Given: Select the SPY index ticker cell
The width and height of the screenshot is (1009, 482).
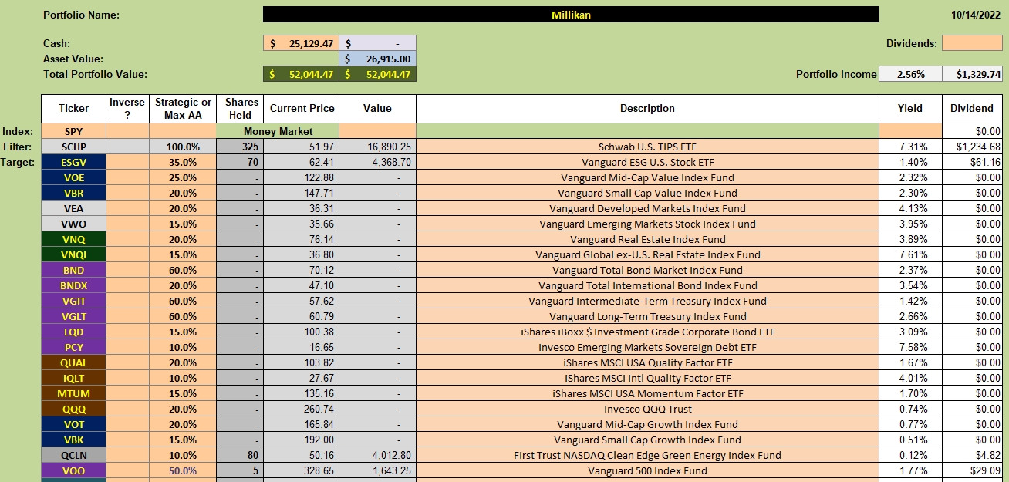Looking at the screenshot, I should (74, 131).
